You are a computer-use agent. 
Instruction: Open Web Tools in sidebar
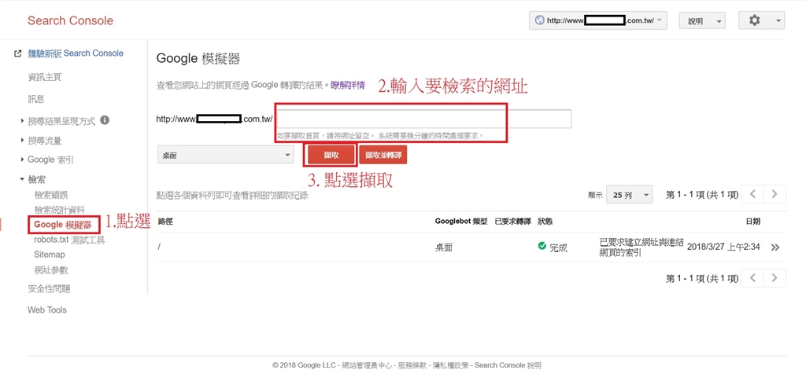click(x=46, y=310)
